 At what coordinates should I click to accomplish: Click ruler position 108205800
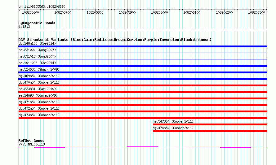[x=95, y=12]
